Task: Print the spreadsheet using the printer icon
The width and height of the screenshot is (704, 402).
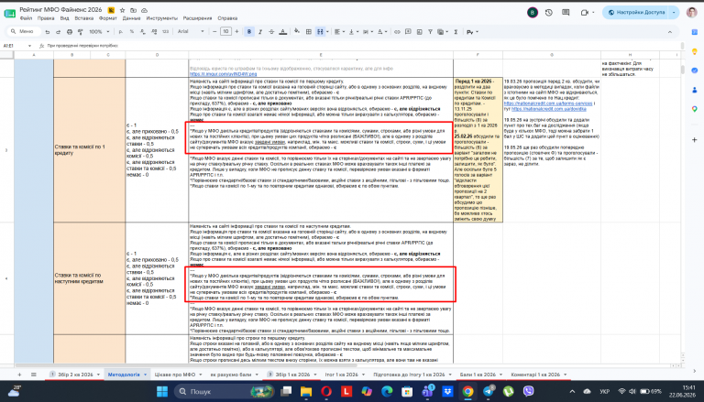Action: tap(69, 32)
